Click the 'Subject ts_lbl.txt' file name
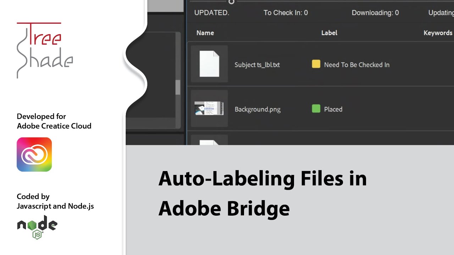The height and width of the screenshot is (255, 454). pyautogui.click(x=257, y=65)
